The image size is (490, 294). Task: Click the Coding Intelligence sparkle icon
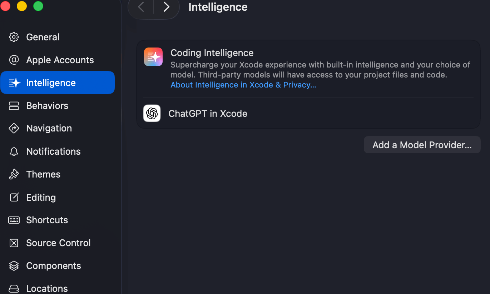pyautogui.click(x=153, y=57)
